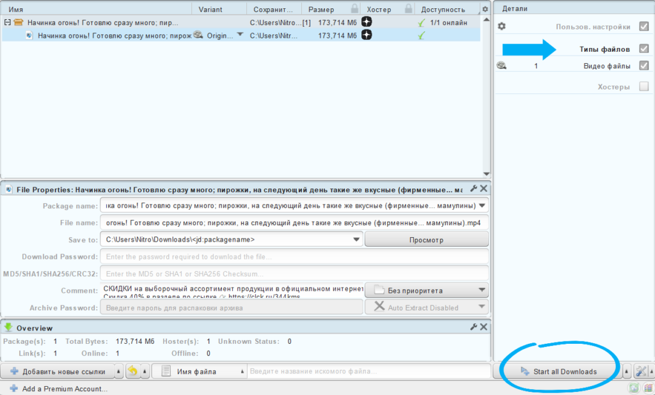The height and width of the screenshot is (395, 655).
Task: Open the Auto Extract Disabled dropdown
Action: coord(482,307)
